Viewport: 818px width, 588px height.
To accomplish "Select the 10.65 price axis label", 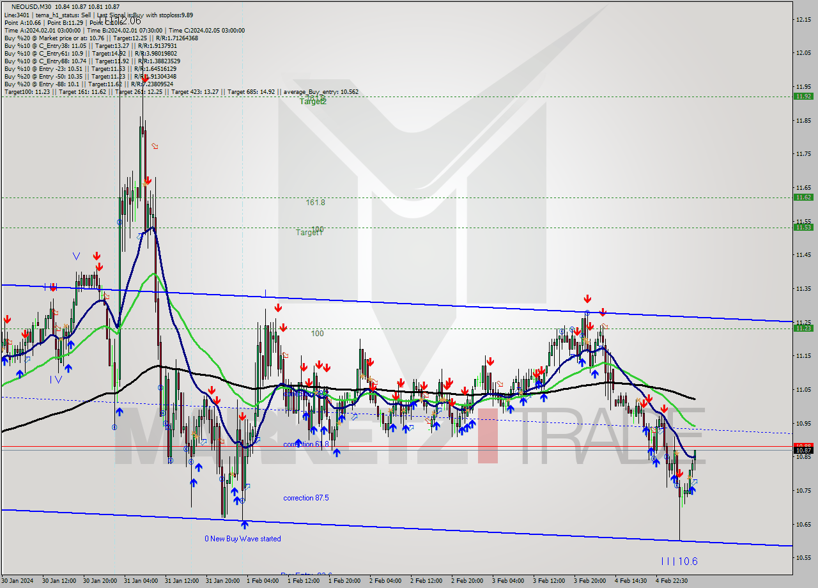I will coord(803,524).
